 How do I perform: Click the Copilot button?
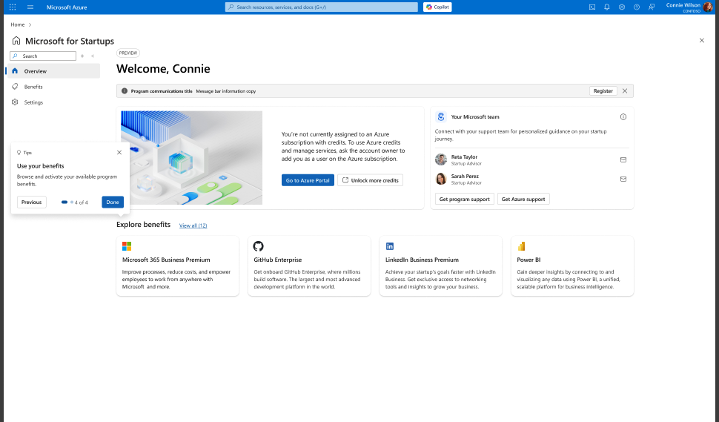pos(437,7)
